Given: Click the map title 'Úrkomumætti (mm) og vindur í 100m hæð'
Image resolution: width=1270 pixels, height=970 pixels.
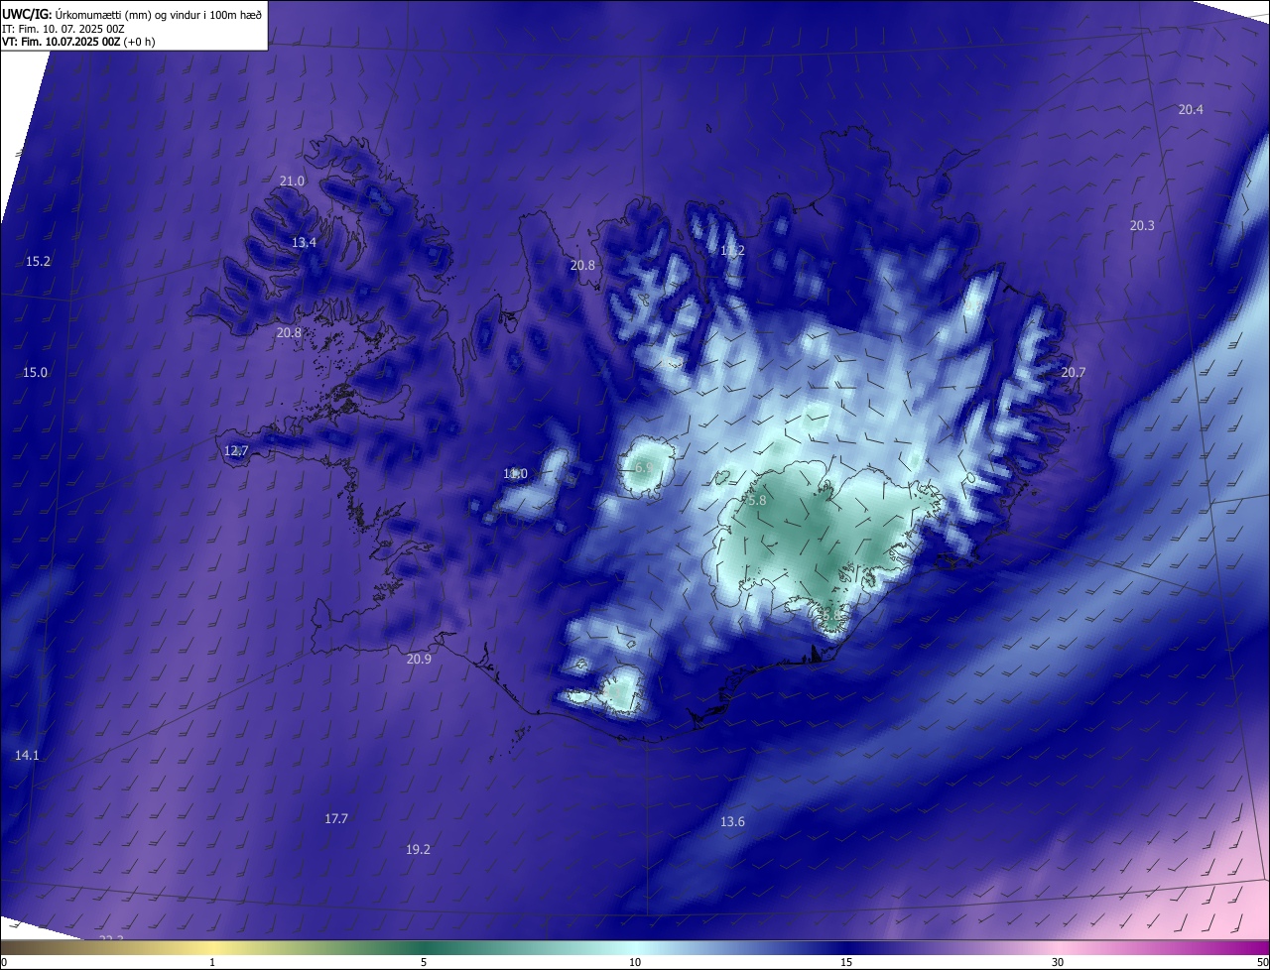Looking at the screenshot, I should (x=159, y=14).
